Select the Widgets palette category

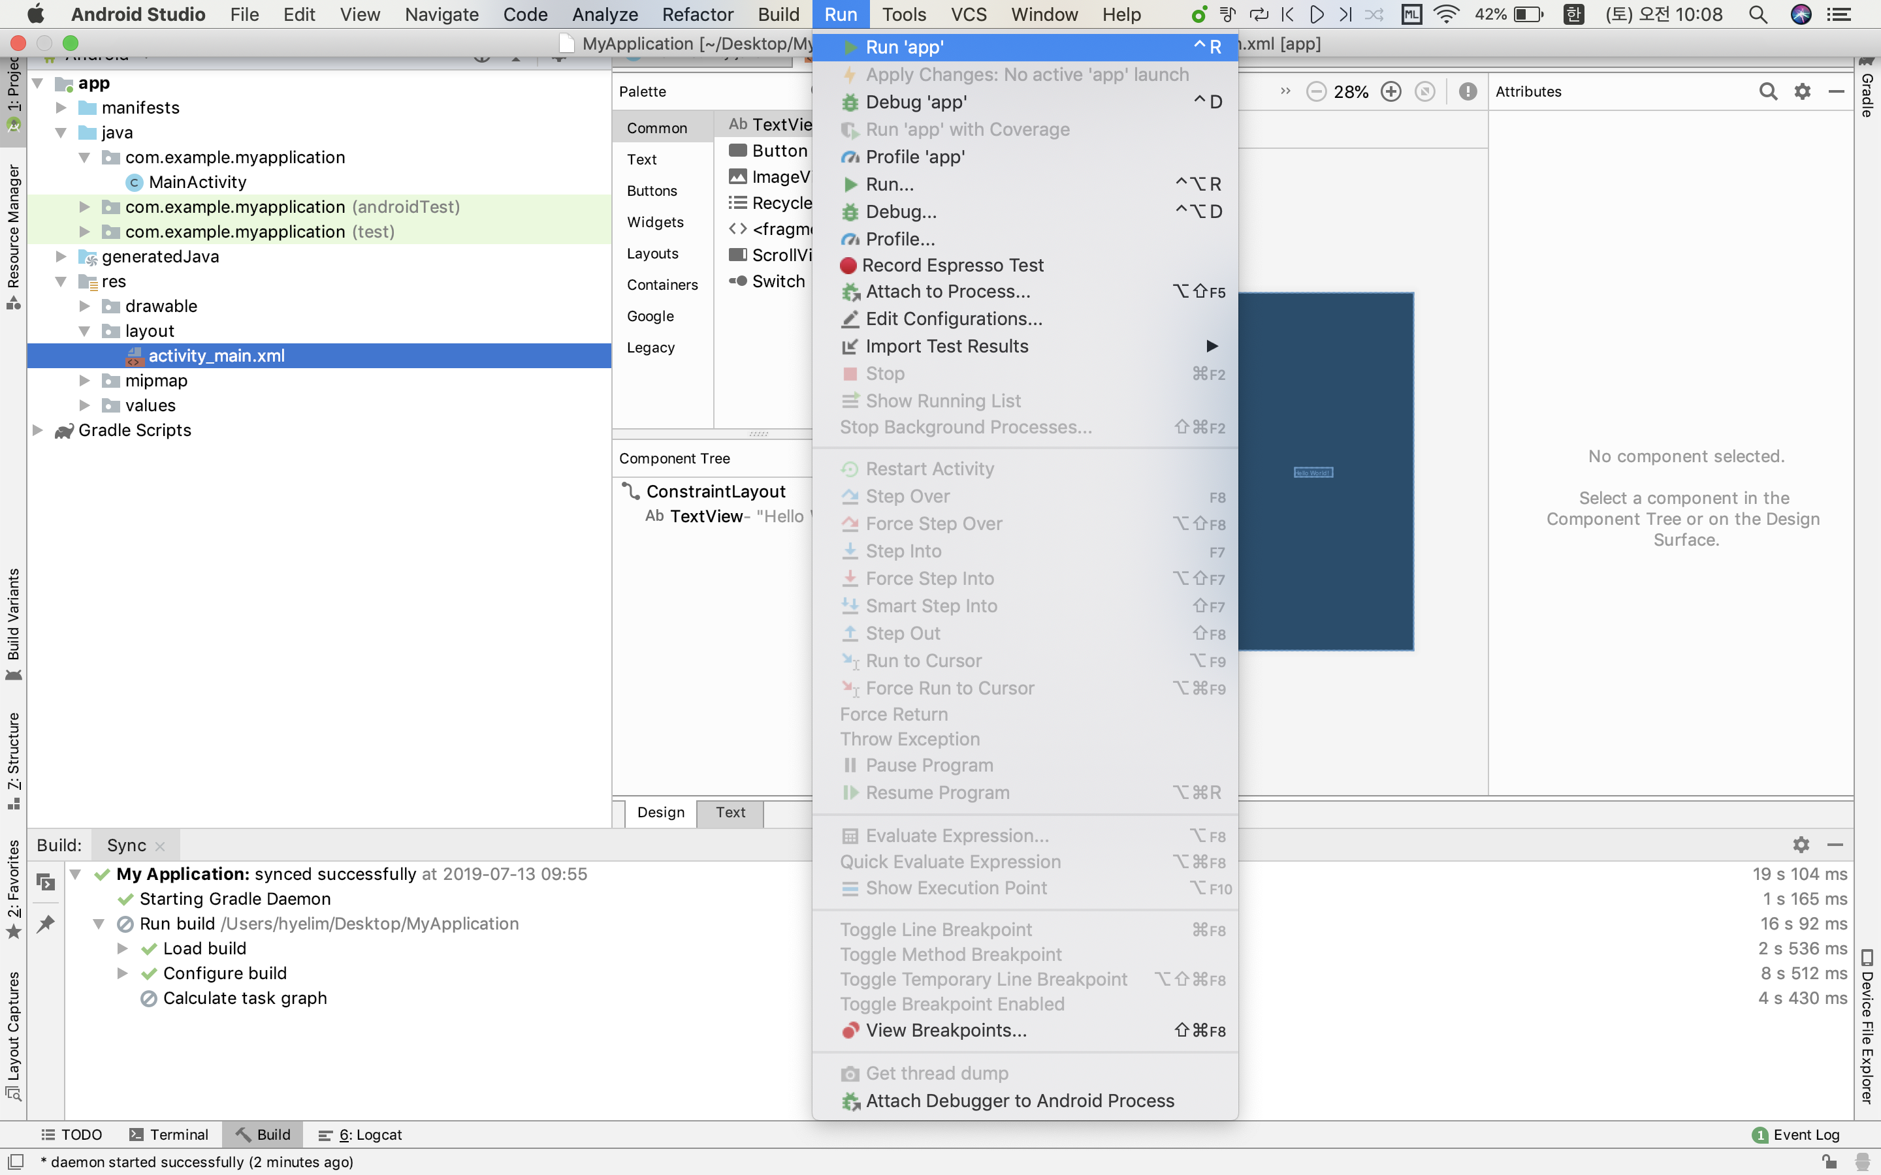pos(655,222)
